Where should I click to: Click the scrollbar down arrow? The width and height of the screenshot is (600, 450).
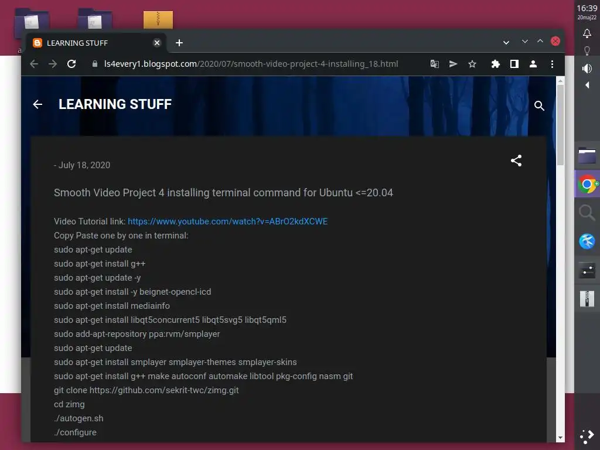click(560, 438)
